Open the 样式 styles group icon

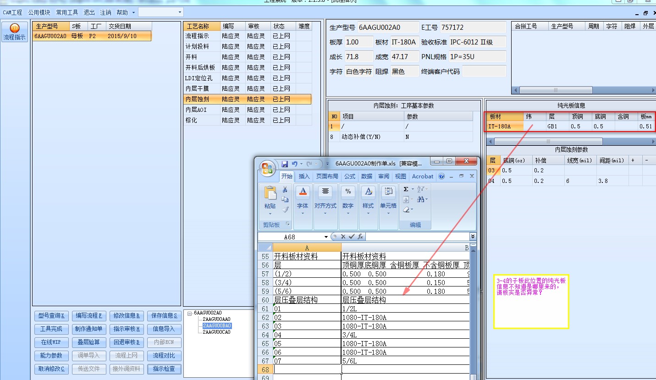(x=368, y=191)
